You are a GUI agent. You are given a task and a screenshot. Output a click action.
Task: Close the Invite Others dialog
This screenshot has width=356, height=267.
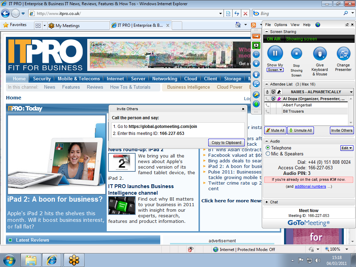pos(243,109)
